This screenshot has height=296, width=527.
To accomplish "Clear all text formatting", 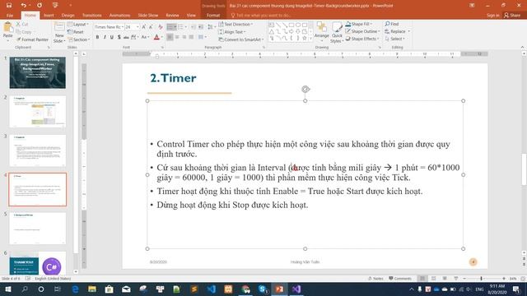I will tap(161, 27).
